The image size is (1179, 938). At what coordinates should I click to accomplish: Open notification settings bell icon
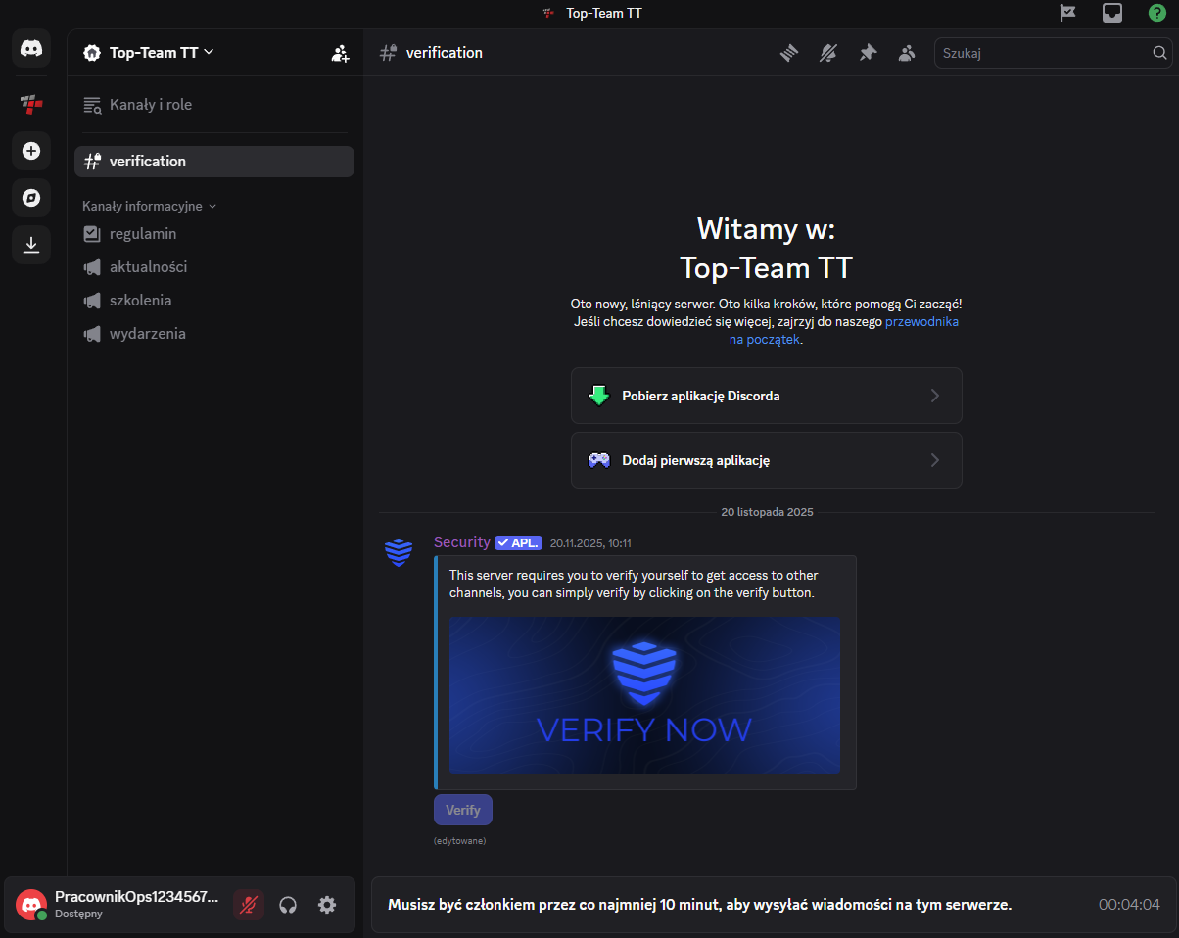coord(828,53)
